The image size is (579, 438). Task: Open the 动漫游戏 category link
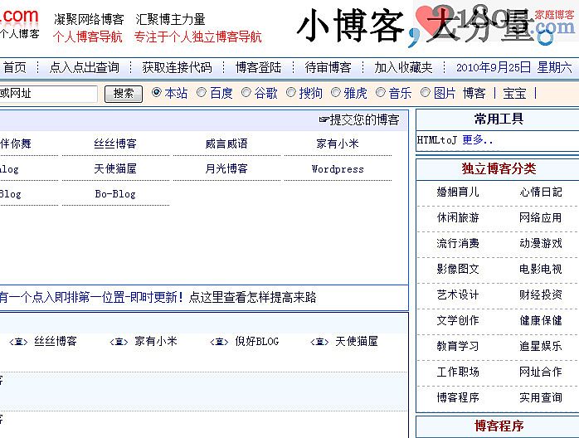coord(541,243)
